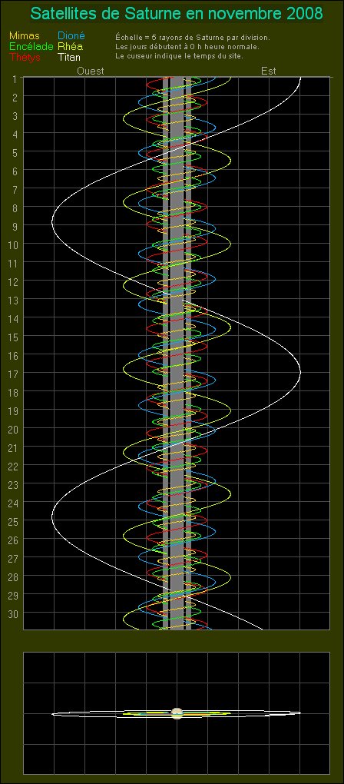Click the Ouest direction label
Screen dimensions: 344x784
pos(91,71)
